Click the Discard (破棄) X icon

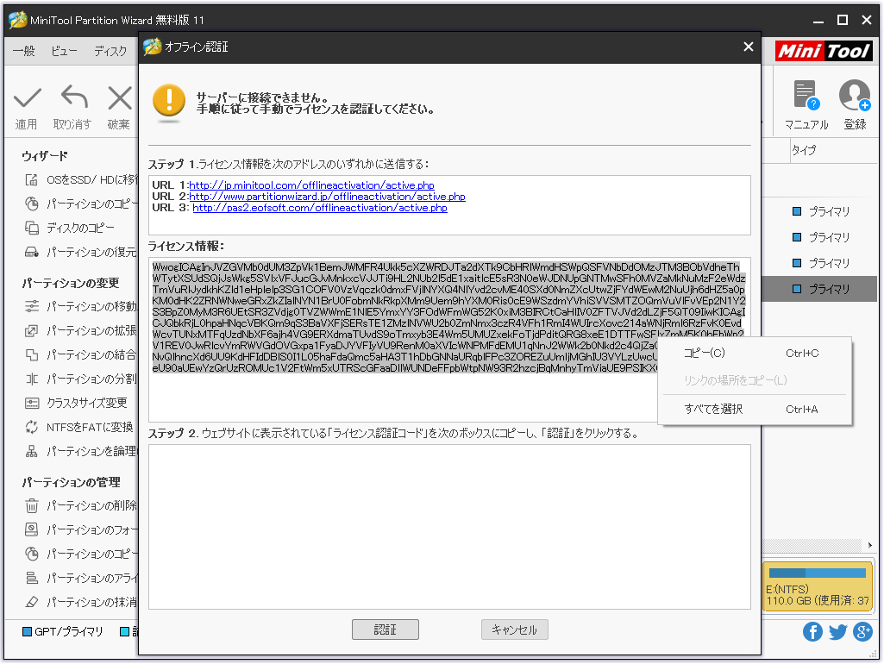click(x=119, y=98)
